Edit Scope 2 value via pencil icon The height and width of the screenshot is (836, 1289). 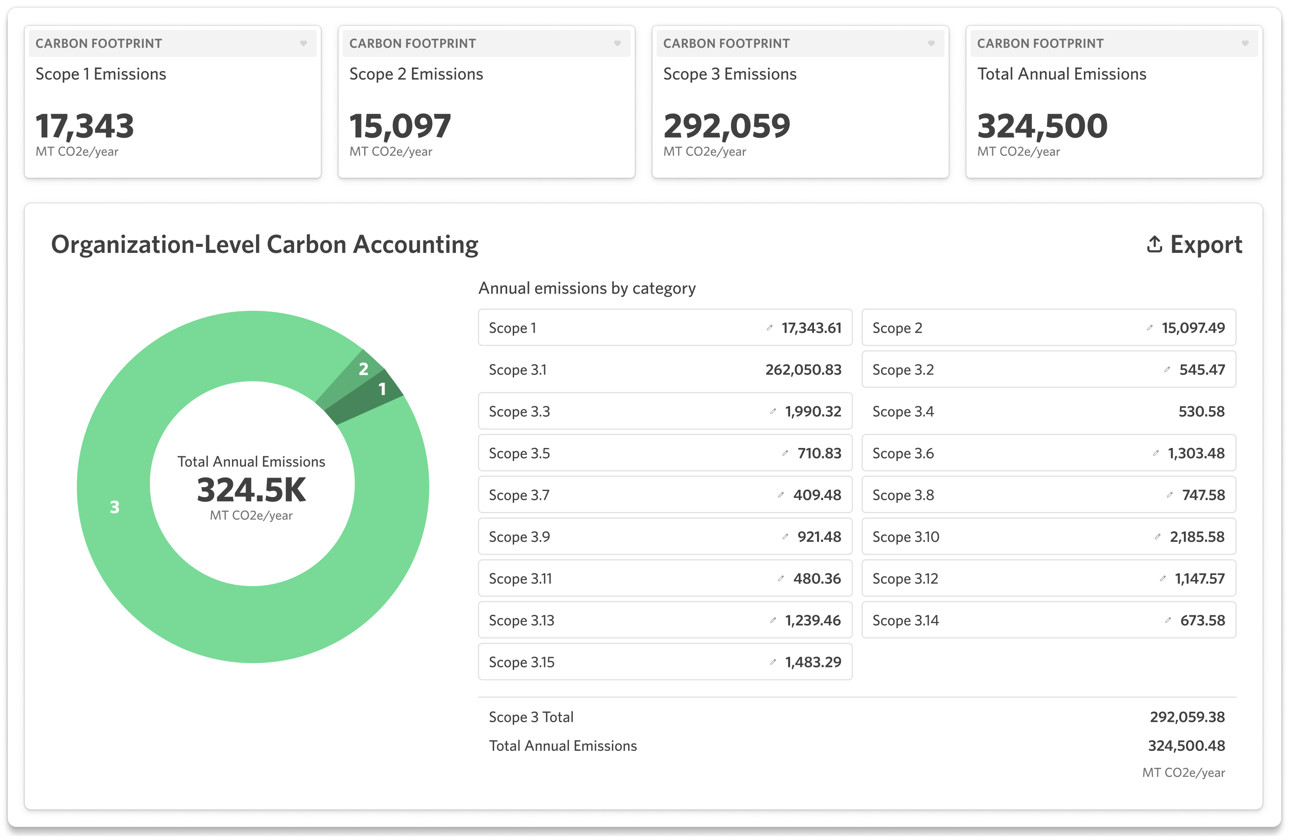1149,328
